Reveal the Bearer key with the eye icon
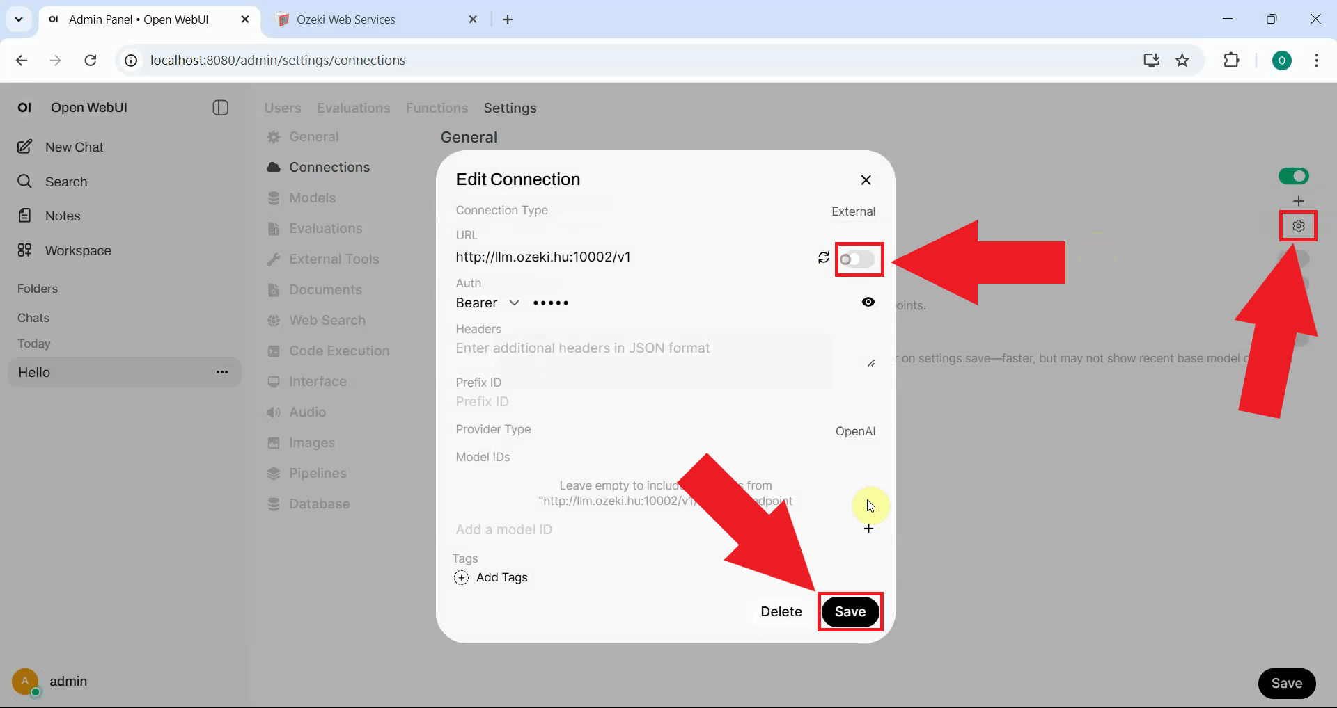This screenshot has width=1337, height=708. tap(868, 302)
